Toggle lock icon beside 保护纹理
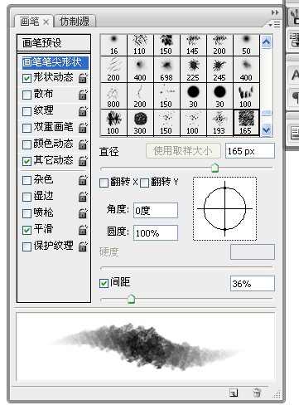 coord(83,246)
